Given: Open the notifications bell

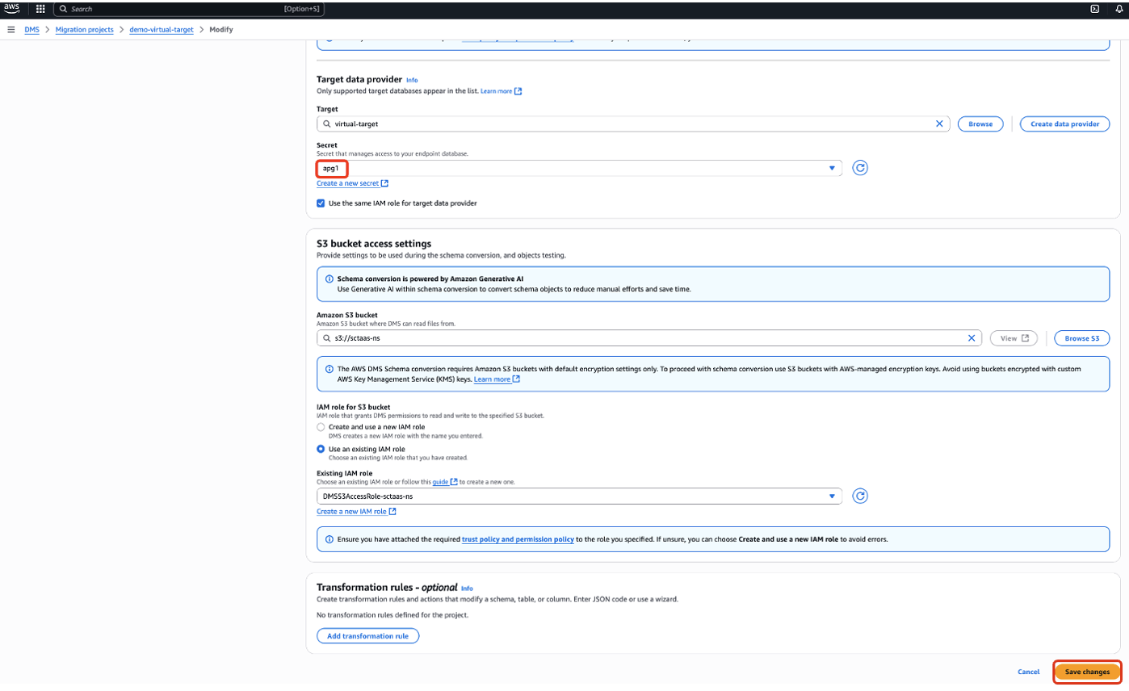Looking at the screenshot, I should pos(1119,9).
